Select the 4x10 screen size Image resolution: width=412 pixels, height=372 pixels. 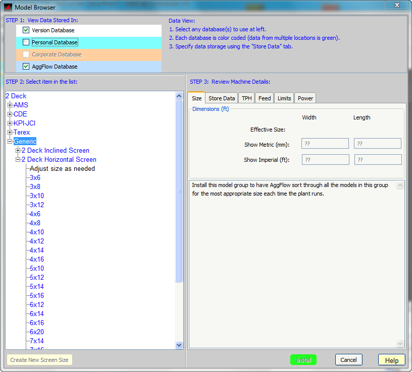click(x=37, y=232)
